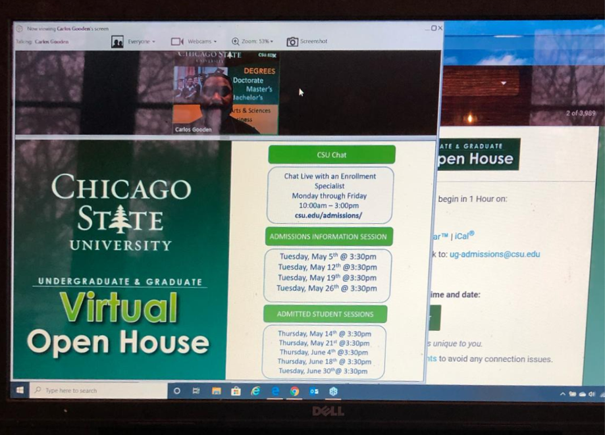
Task: Show hidden system tray icons
Action: click(563, 394)
